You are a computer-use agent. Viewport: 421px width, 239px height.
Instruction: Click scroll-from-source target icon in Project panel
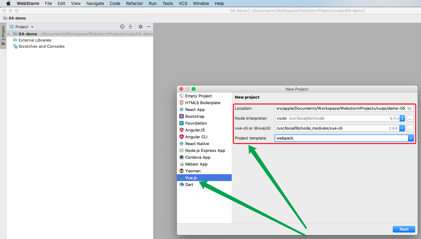(x=122, y=27)
